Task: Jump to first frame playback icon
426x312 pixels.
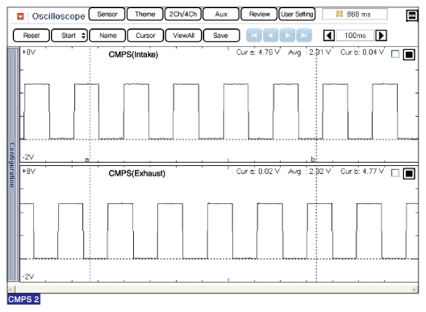Action: 254,36
